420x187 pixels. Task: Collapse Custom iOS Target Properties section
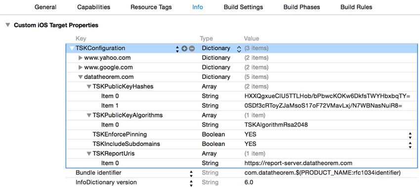tap(8, 25)
